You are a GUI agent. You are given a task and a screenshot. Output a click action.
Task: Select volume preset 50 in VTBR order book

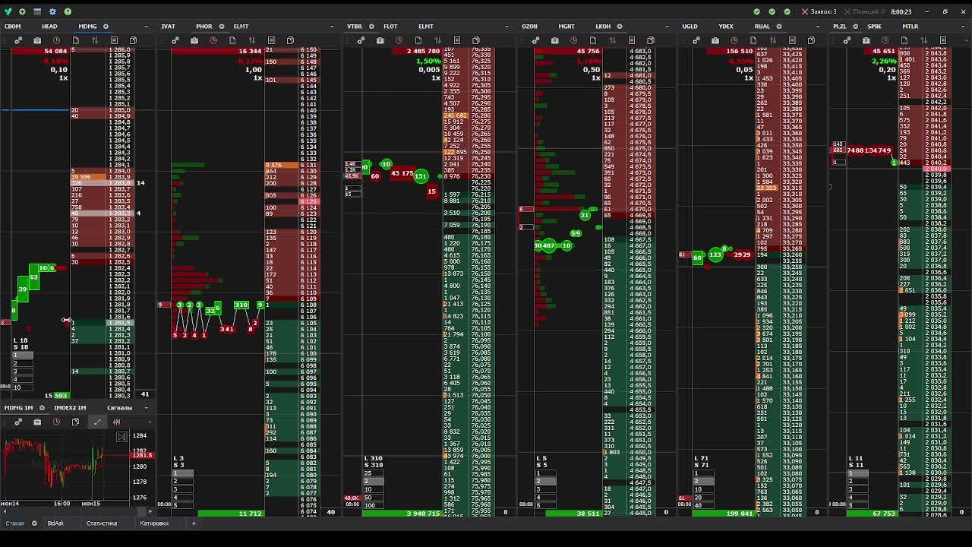pyautogui.click(x=373, y=498)
